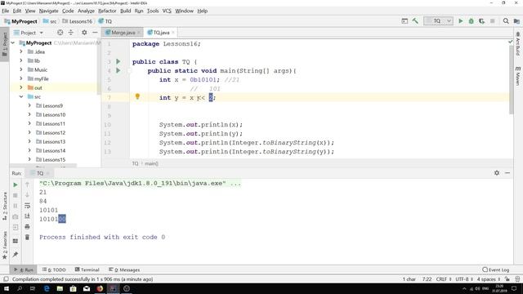Screen dimensions: 523x294
Task: Open the Ant Build side panel
Action: [x=517, y=44]
